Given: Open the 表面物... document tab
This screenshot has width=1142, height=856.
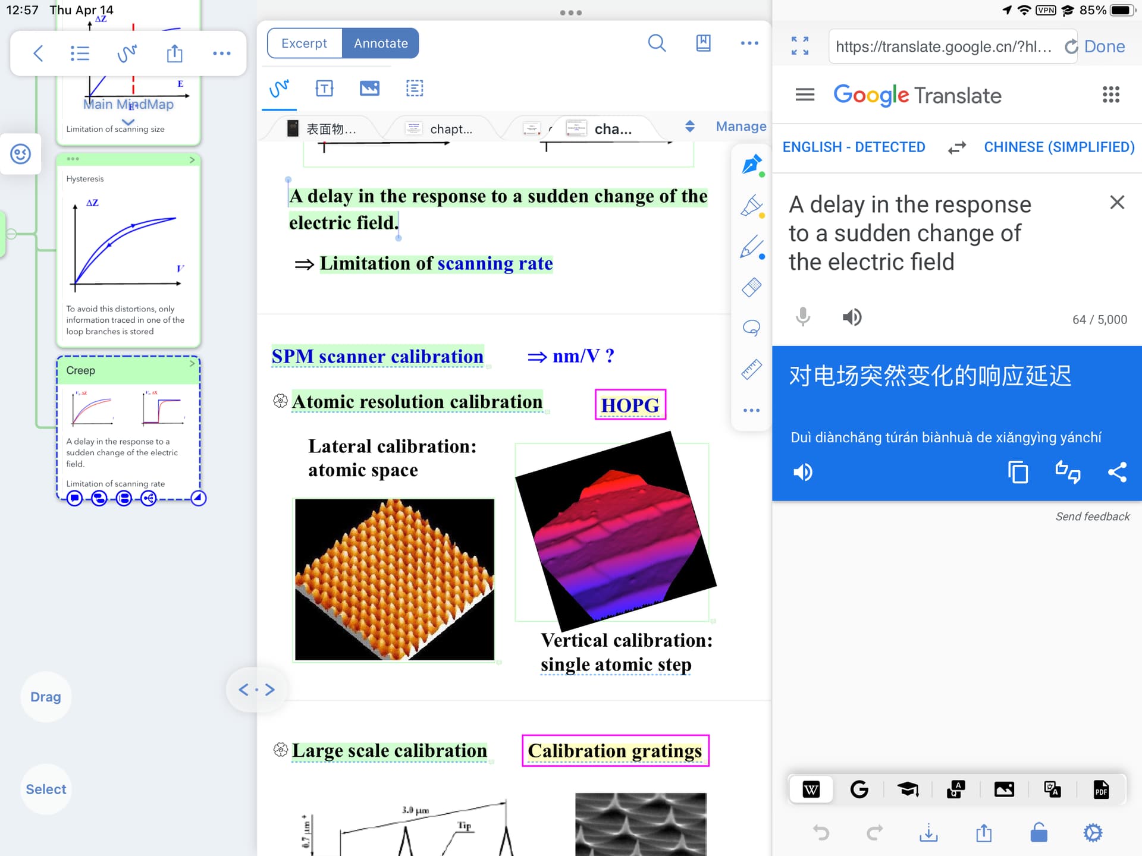Looking at the screenshot, I should tap(322, 129).
